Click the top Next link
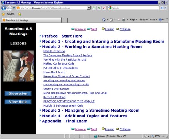This screenshot has height=139, width=169. point(94,29)
